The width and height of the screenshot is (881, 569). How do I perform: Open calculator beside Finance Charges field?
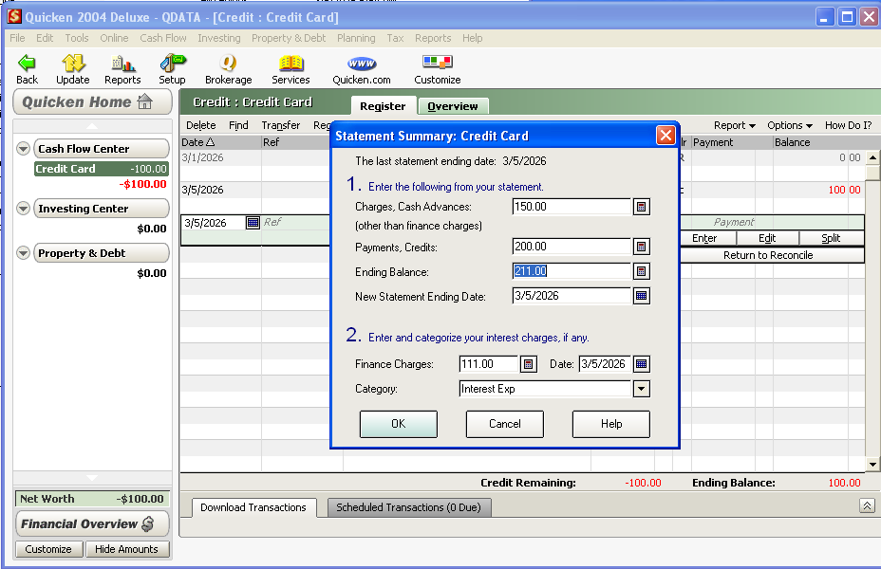[529, 364]
